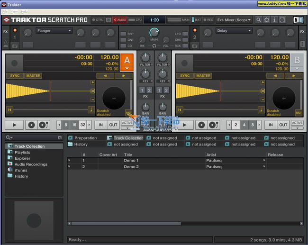Set Deck A loop size 16
The image size is (308, 245).
coord(74,125)
